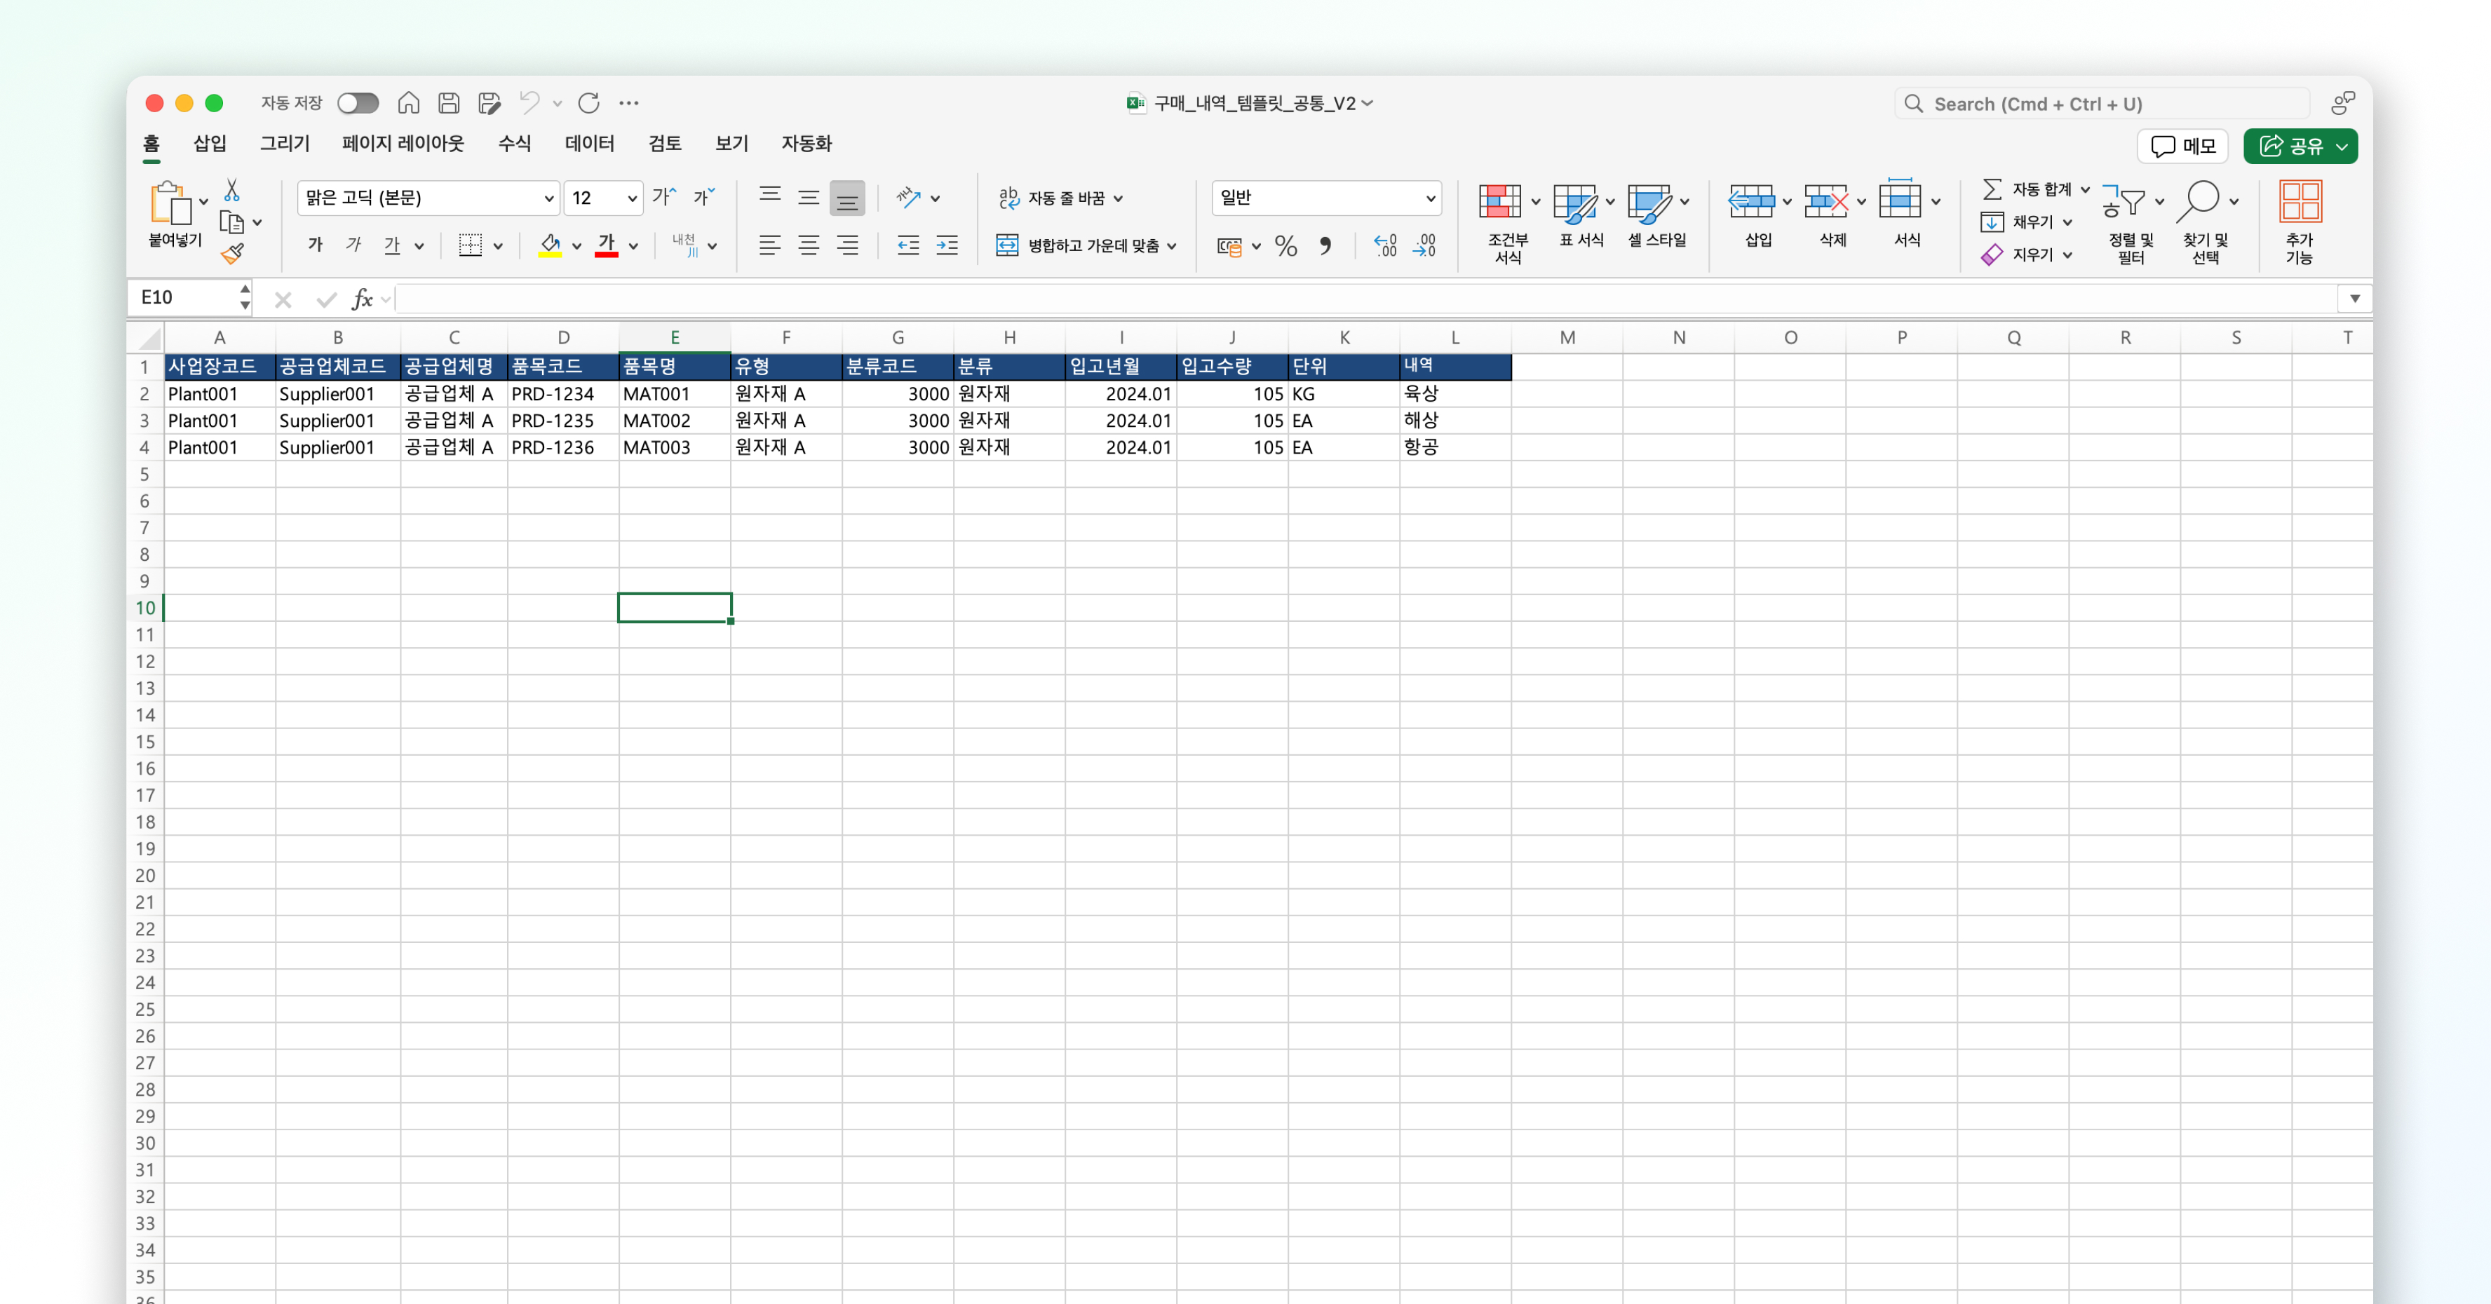2491x1304 pixels.
Task: Expand the formula bar with the arrow
Action: pos(2354,299)
